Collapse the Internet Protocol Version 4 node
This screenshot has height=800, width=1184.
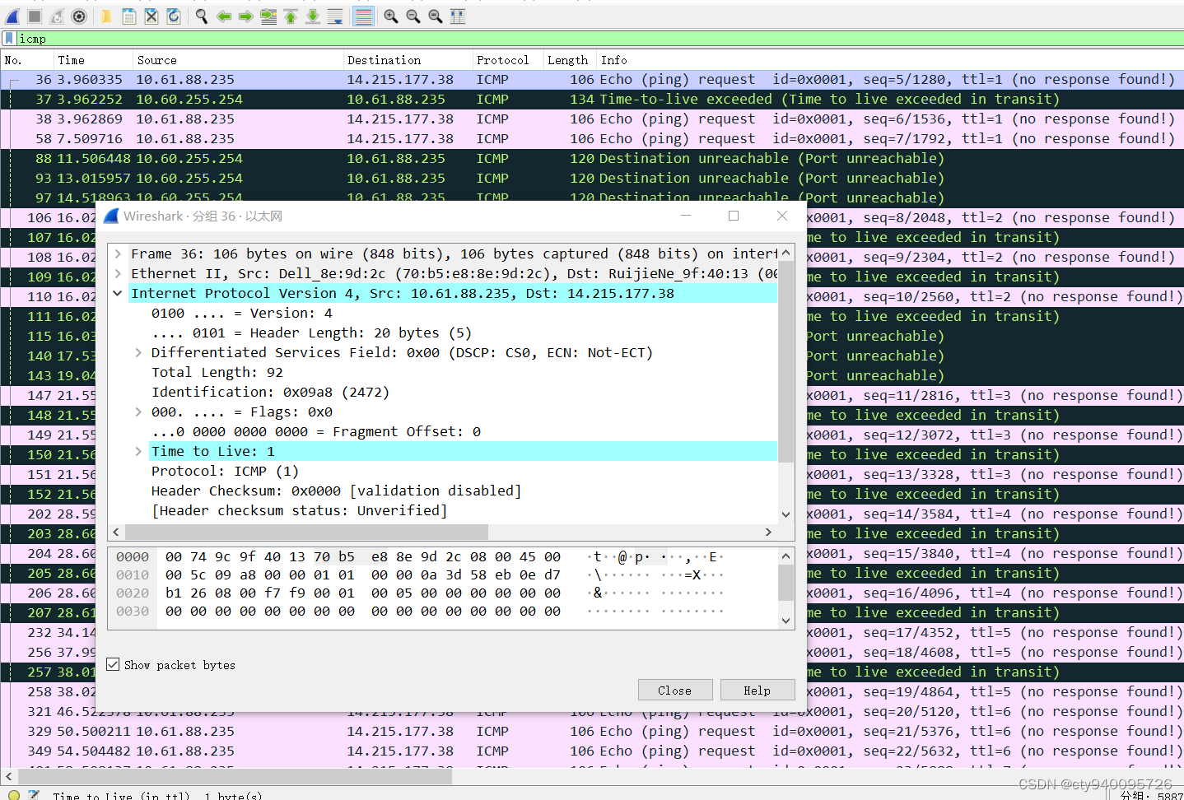(x=118, y=293)
